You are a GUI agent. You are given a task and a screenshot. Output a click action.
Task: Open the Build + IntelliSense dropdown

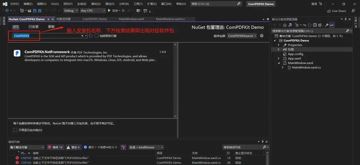146,147
